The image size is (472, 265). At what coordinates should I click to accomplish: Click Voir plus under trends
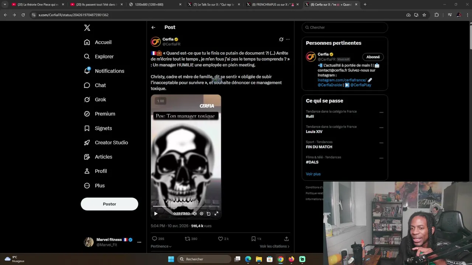313,174
